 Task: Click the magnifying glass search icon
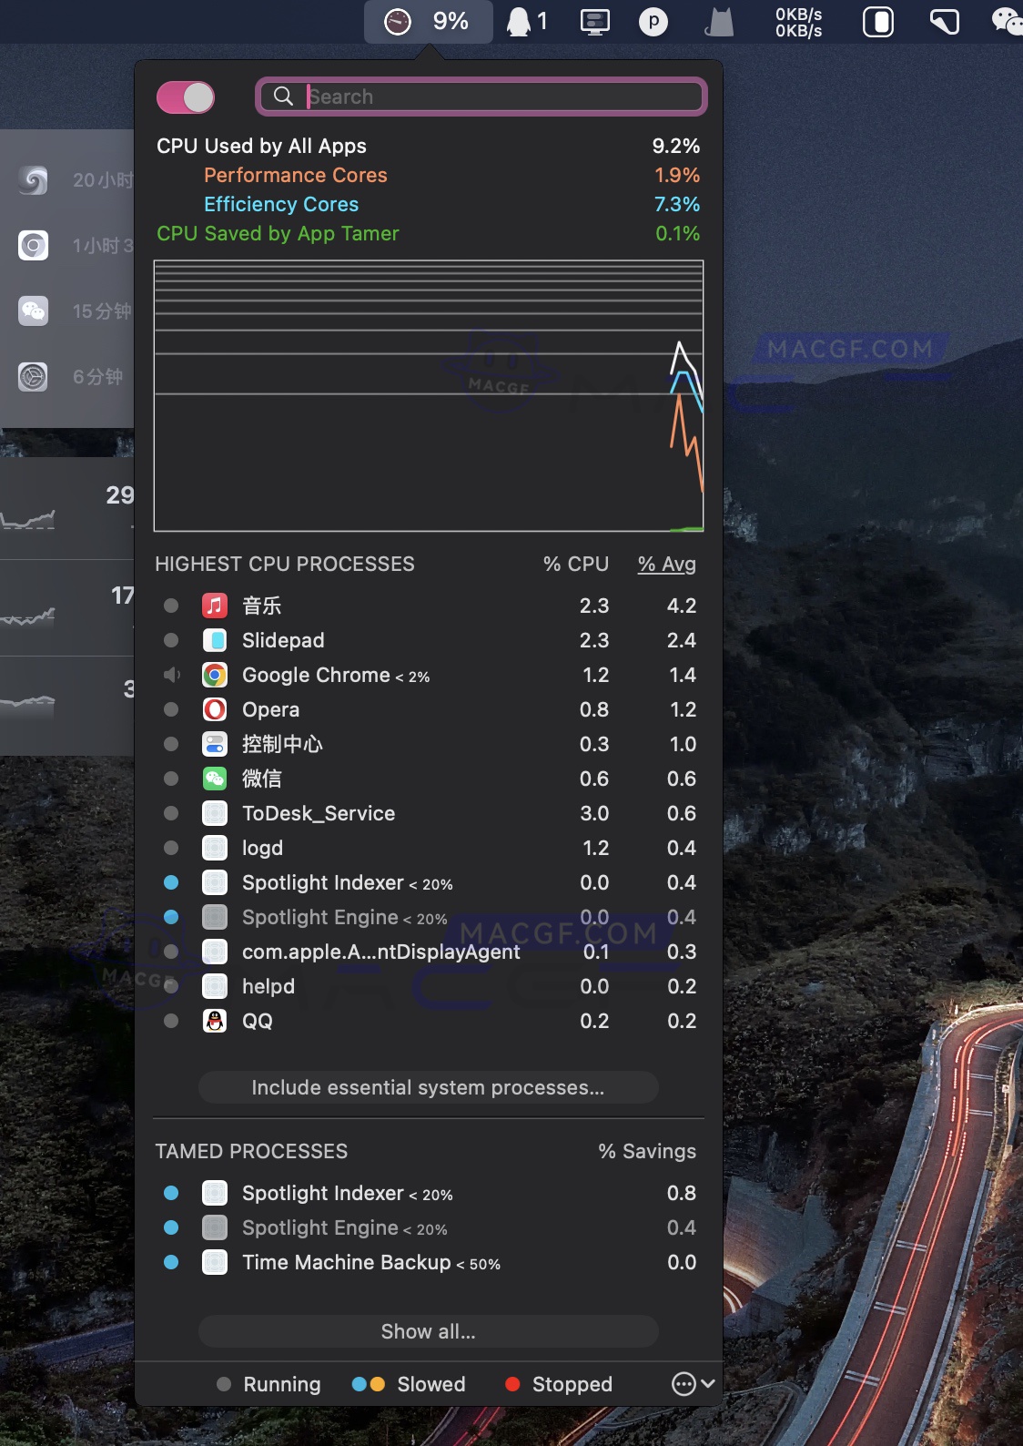[283, 97]
